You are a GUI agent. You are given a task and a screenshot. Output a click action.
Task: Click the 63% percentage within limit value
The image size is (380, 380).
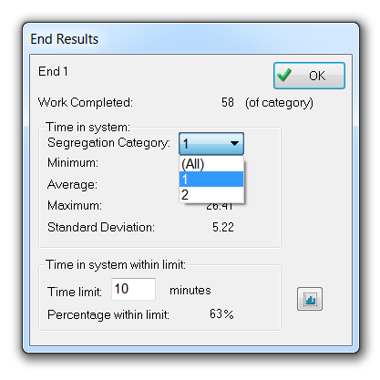click(221, 314)
